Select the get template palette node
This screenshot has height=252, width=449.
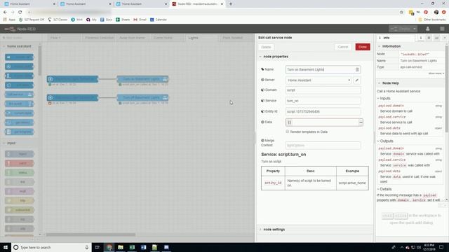tap(19, 132)
